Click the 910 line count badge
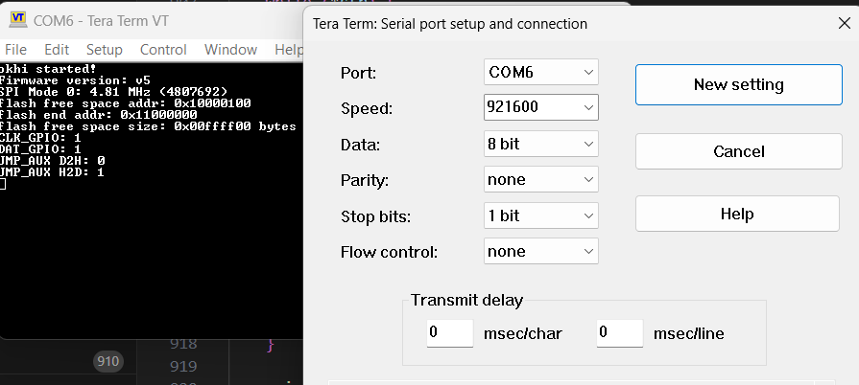Viewport: 859px width, 385px height. [107, 361]
